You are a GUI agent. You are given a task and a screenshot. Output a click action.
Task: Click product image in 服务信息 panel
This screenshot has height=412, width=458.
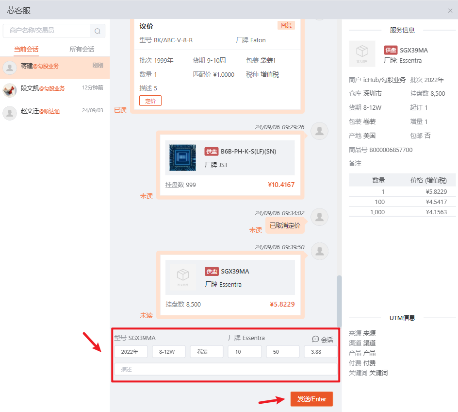tap(362, 54)
